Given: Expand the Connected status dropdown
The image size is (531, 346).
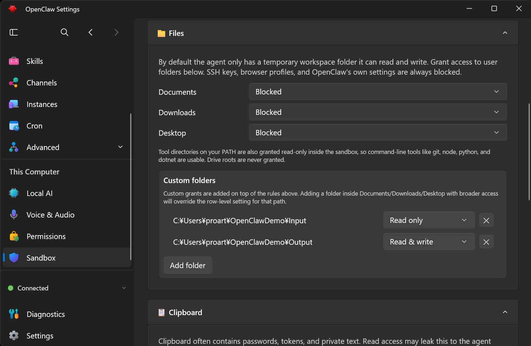Looking at the screenshot, I should tap(124, 288).
